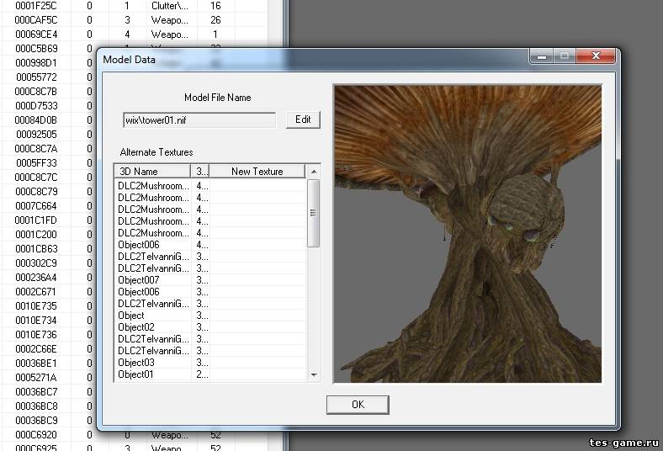Select the Object007 row in Alternate Textures
Screen dimensions: 663x451
[x=210, y=280]
